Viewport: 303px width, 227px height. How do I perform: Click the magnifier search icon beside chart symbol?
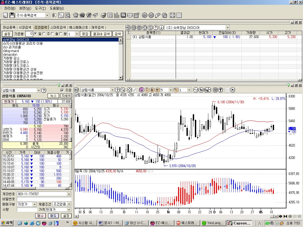tap(122, 90)
